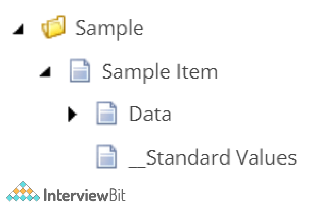Screen dimensions: 325x209
Task: Collapse the Sample Item node arrow
Action: (45, 72)
